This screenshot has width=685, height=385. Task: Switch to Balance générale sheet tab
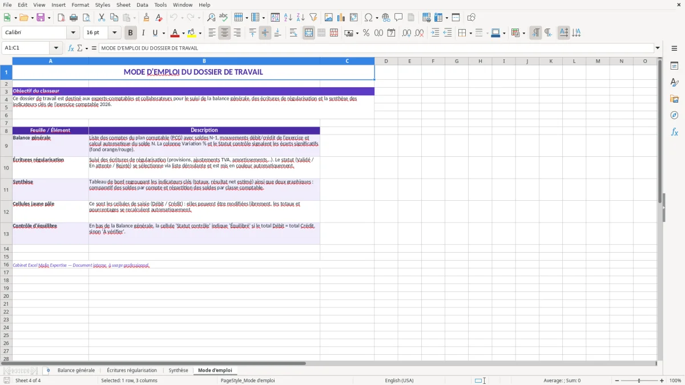coord(76,370)
